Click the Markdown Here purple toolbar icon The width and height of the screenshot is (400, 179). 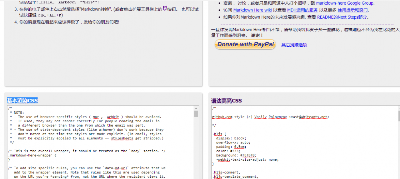click(x=165, y=9)
